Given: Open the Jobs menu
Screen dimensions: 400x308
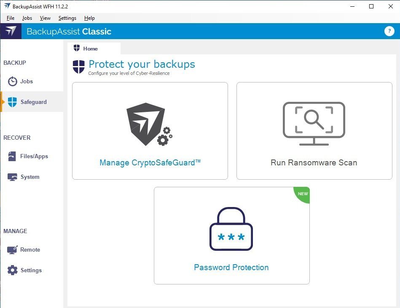Looking at the screenshot, I should click(x=27, y=18).
